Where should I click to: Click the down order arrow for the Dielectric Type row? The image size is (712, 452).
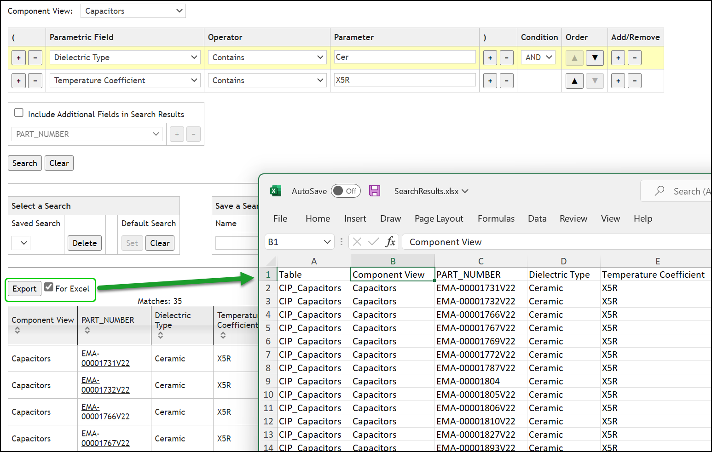[x=595, y=57]
